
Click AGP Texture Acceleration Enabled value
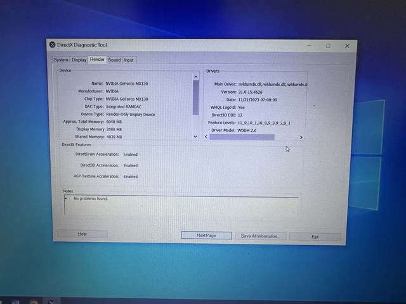pos(131,177)
